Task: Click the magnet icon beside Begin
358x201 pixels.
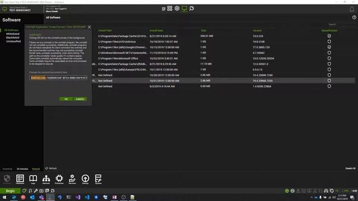Action: click(30, 191)
